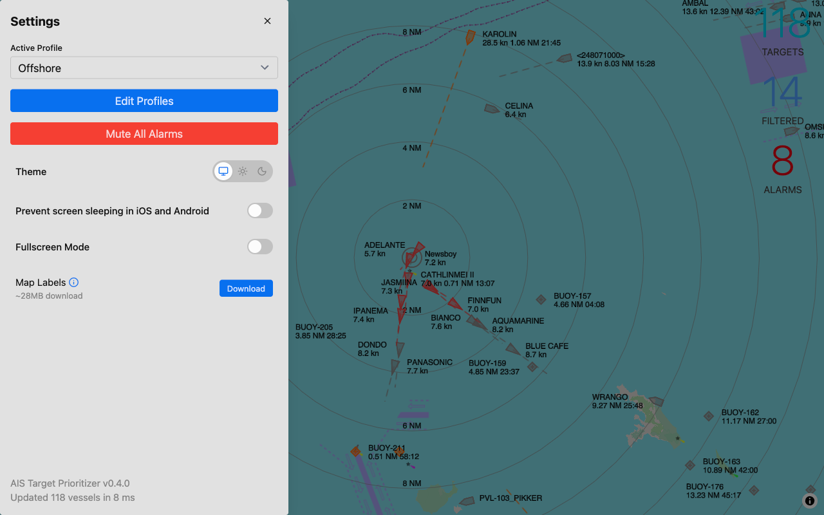Open the 14 FILTERED counter
The width and height of the screenshot is (824, 515).
(x=783, y=100)
